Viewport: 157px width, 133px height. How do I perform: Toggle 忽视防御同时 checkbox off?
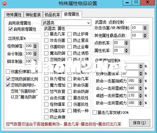pyautogui.click(x=8, y=85)
